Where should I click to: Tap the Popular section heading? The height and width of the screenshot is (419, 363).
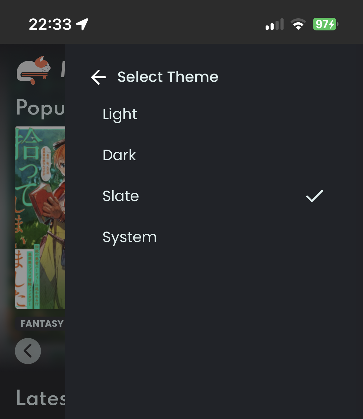[x=41, y=108]
